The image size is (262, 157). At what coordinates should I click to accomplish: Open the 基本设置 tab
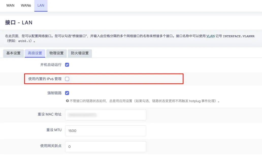pyautogui.click(x=13, y=53)
